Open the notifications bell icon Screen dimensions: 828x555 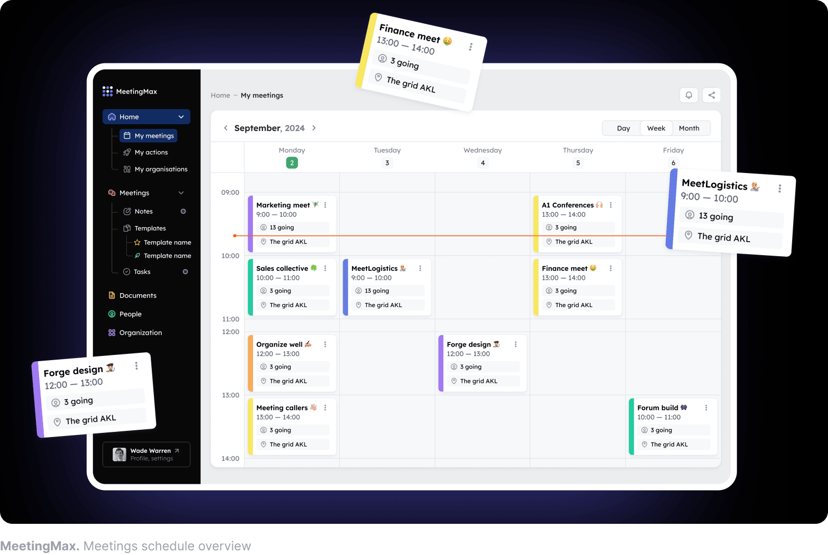[689, 95]
